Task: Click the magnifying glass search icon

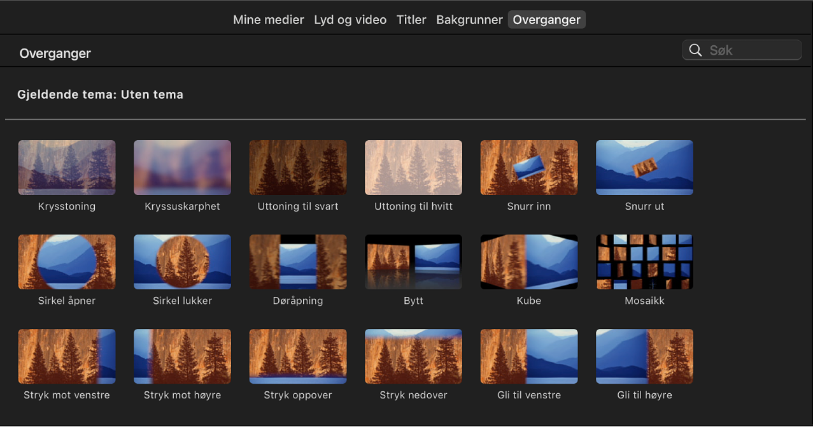Action: tap(696, 50)
